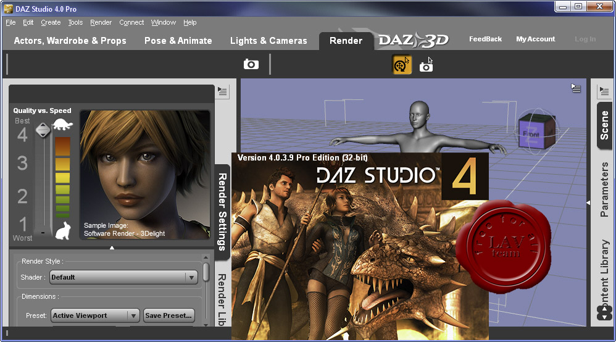The height and width of the screenshot is (342, 616).
Task: Click the quality color gauge bar
Action: pos(62,177)
